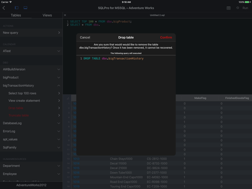Screen dimensions: 252x189
Task: Click the DROP TABLE query text in dialog
Action: 114,58
